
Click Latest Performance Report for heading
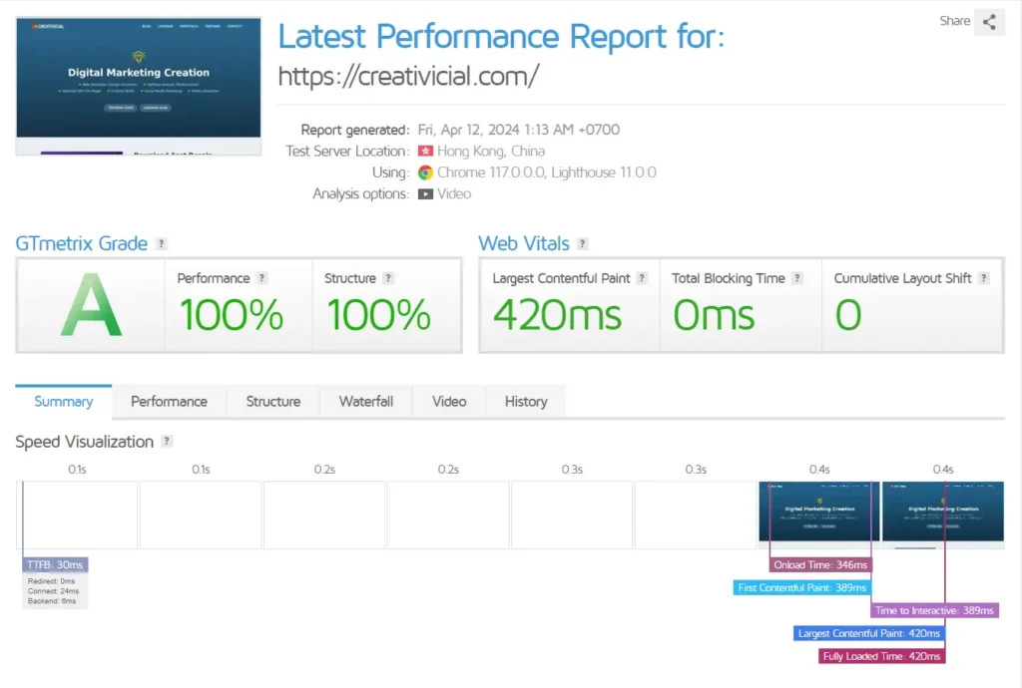(501, 37)
